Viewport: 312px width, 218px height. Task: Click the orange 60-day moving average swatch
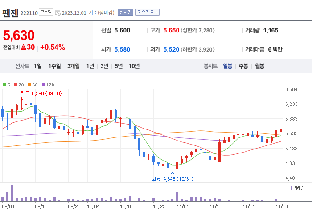(x=29, y=85)
